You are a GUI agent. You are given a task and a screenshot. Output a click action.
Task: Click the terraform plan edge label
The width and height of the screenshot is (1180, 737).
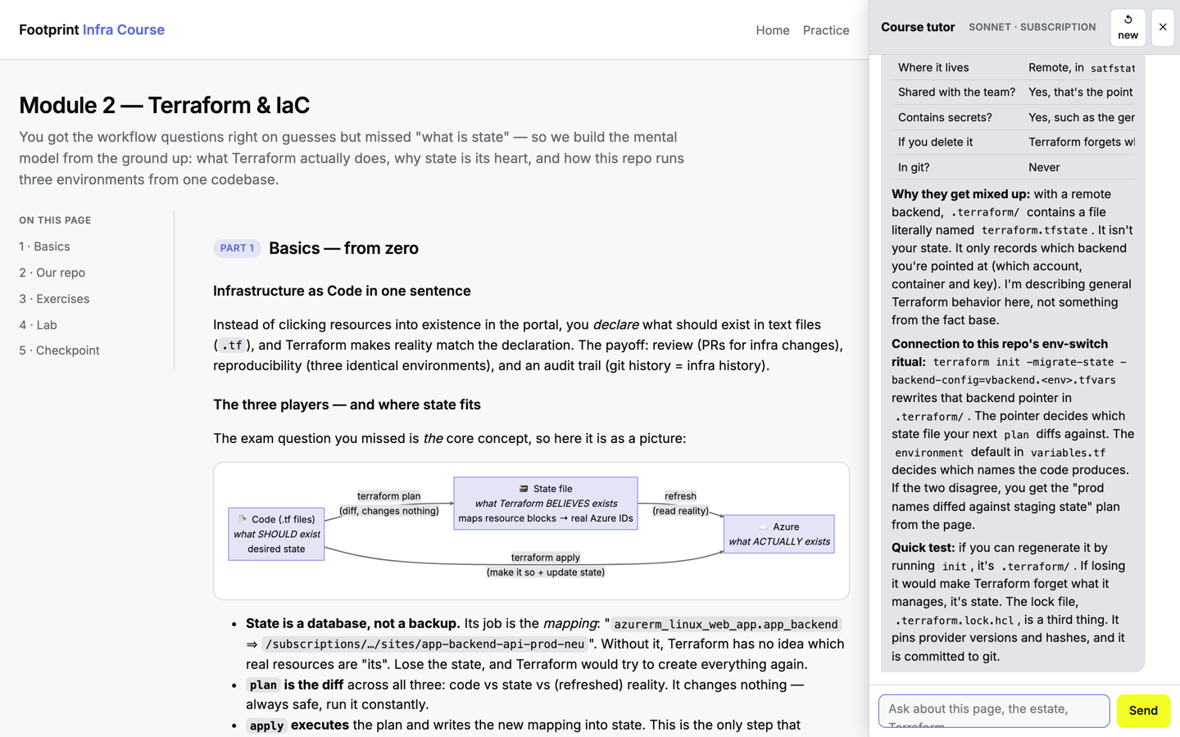click(389, 496)
